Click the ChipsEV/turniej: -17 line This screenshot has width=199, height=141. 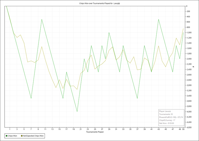coord(167,120)
